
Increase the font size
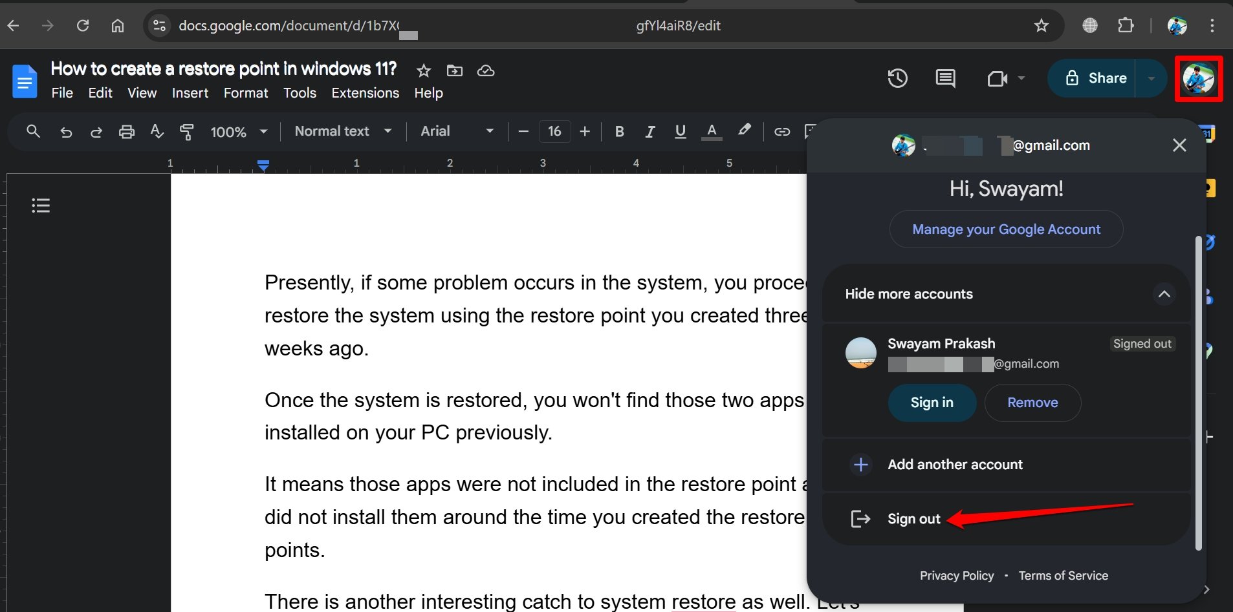[x=585, y=132]
